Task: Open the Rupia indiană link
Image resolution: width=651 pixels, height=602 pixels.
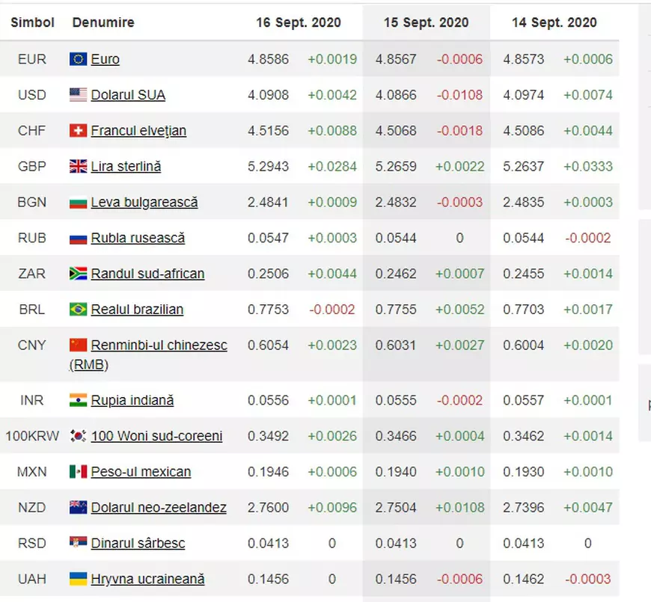Action: click(132, 401)
